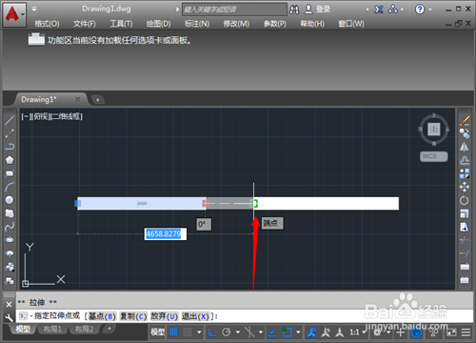Select the Erase tool in modify toolbar

point(465,120)
